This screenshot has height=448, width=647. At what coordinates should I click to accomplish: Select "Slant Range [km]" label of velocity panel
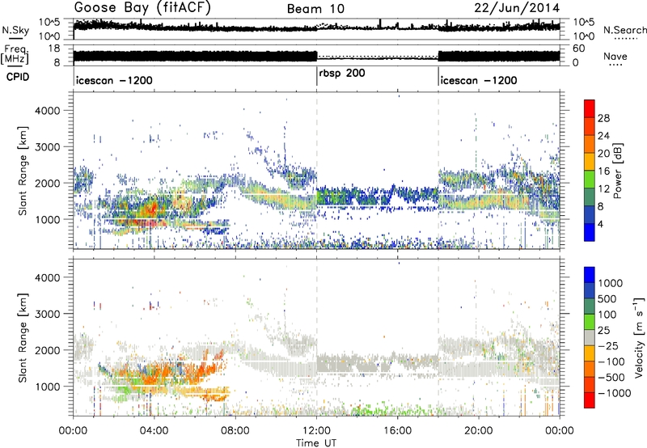point(23,337)
